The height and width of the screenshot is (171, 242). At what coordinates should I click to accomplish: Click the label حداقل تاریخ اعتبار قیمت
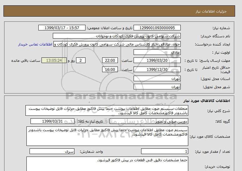pos(216,70)
